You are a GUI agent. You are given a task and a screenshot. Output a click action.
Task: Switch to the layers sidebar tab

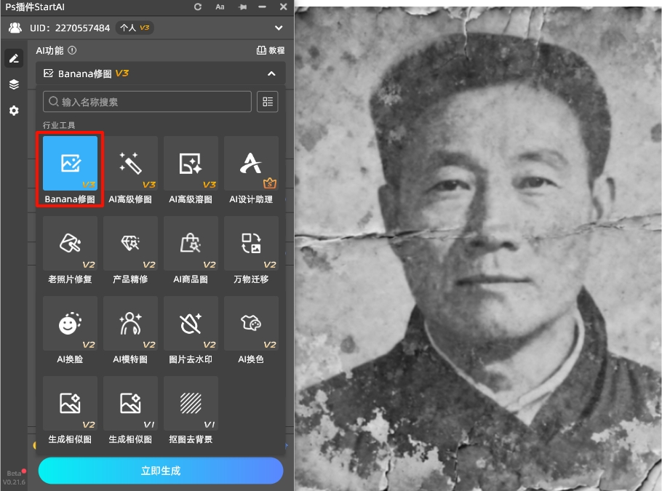coord(14,84)
